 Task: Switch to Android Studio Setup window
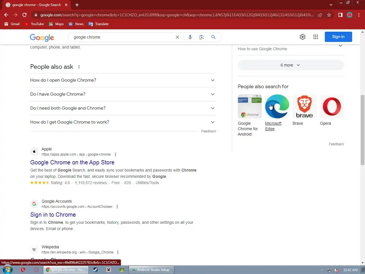(151, 270)
